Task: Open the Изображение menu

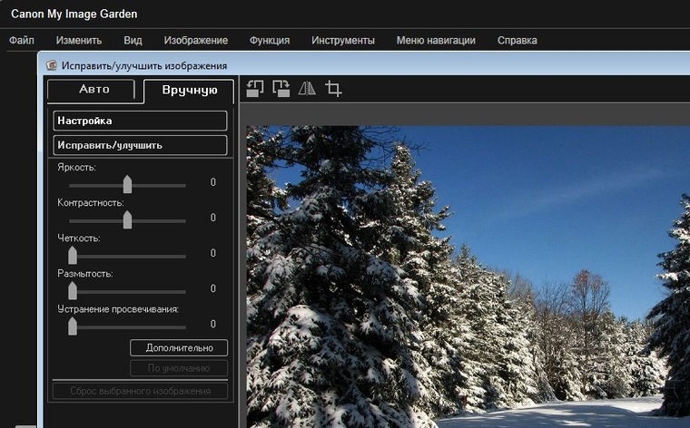Action: 195,40
